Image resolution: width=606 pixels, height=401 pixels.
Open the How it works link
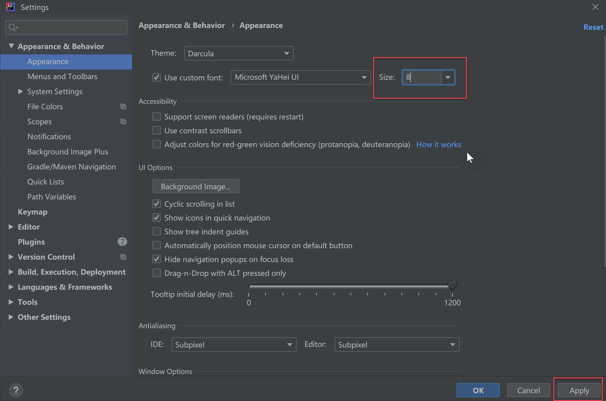click(x=439, y=144)
